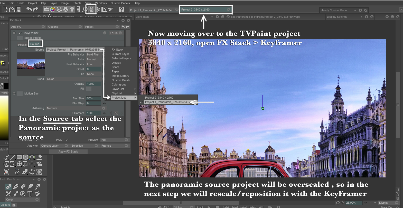Click the question mark help icon
The image size is (403, 208).
pos(121,10)
